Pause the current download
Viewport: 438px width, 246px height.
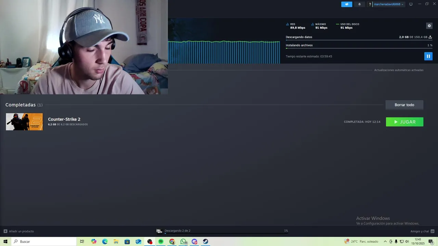[428, 56]
